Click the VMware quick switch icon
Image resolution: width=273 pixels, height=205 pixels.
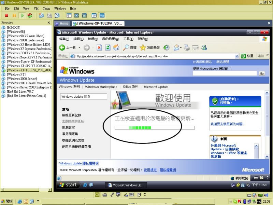pyautogui.click(x=84, y=15)
